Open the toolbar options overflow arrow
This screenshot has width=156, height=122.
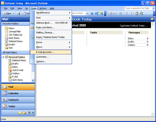coord(105,14)
